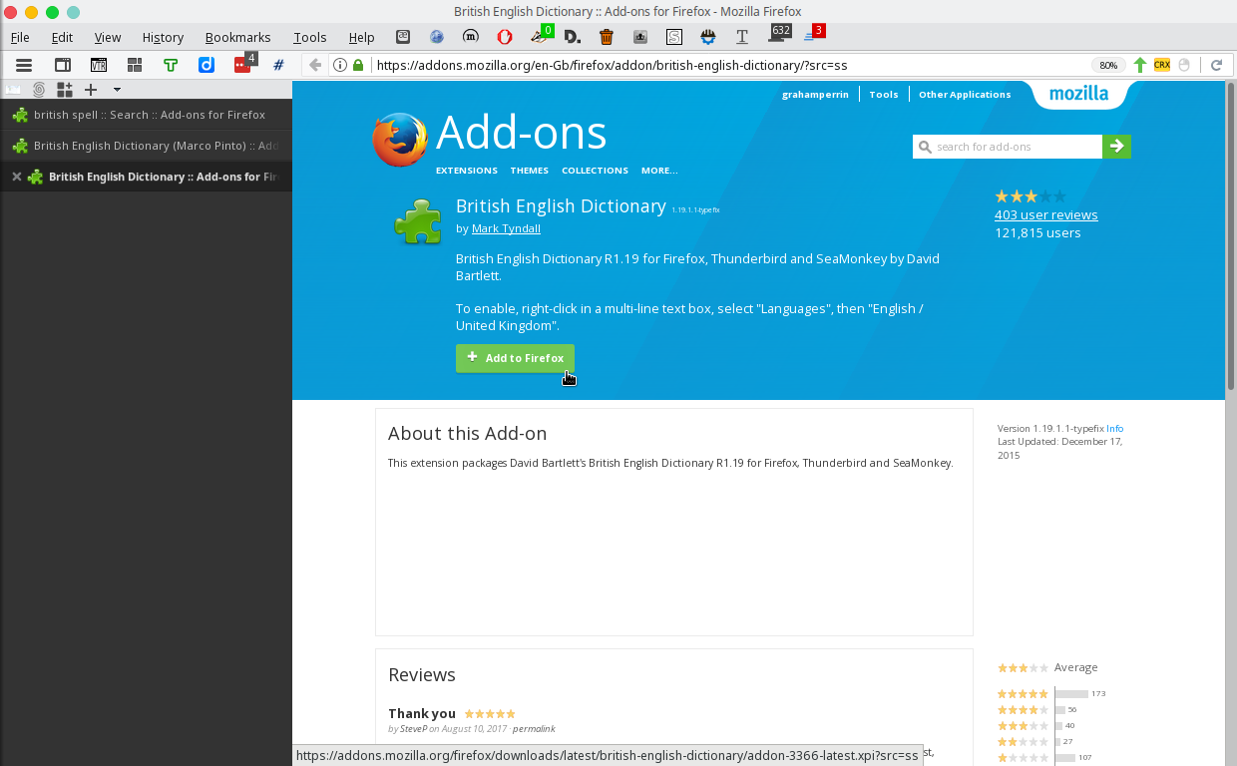Close the active British English Dictionary tab
The width and height of the screenshot is (1237, 766).
coord(16,177)
